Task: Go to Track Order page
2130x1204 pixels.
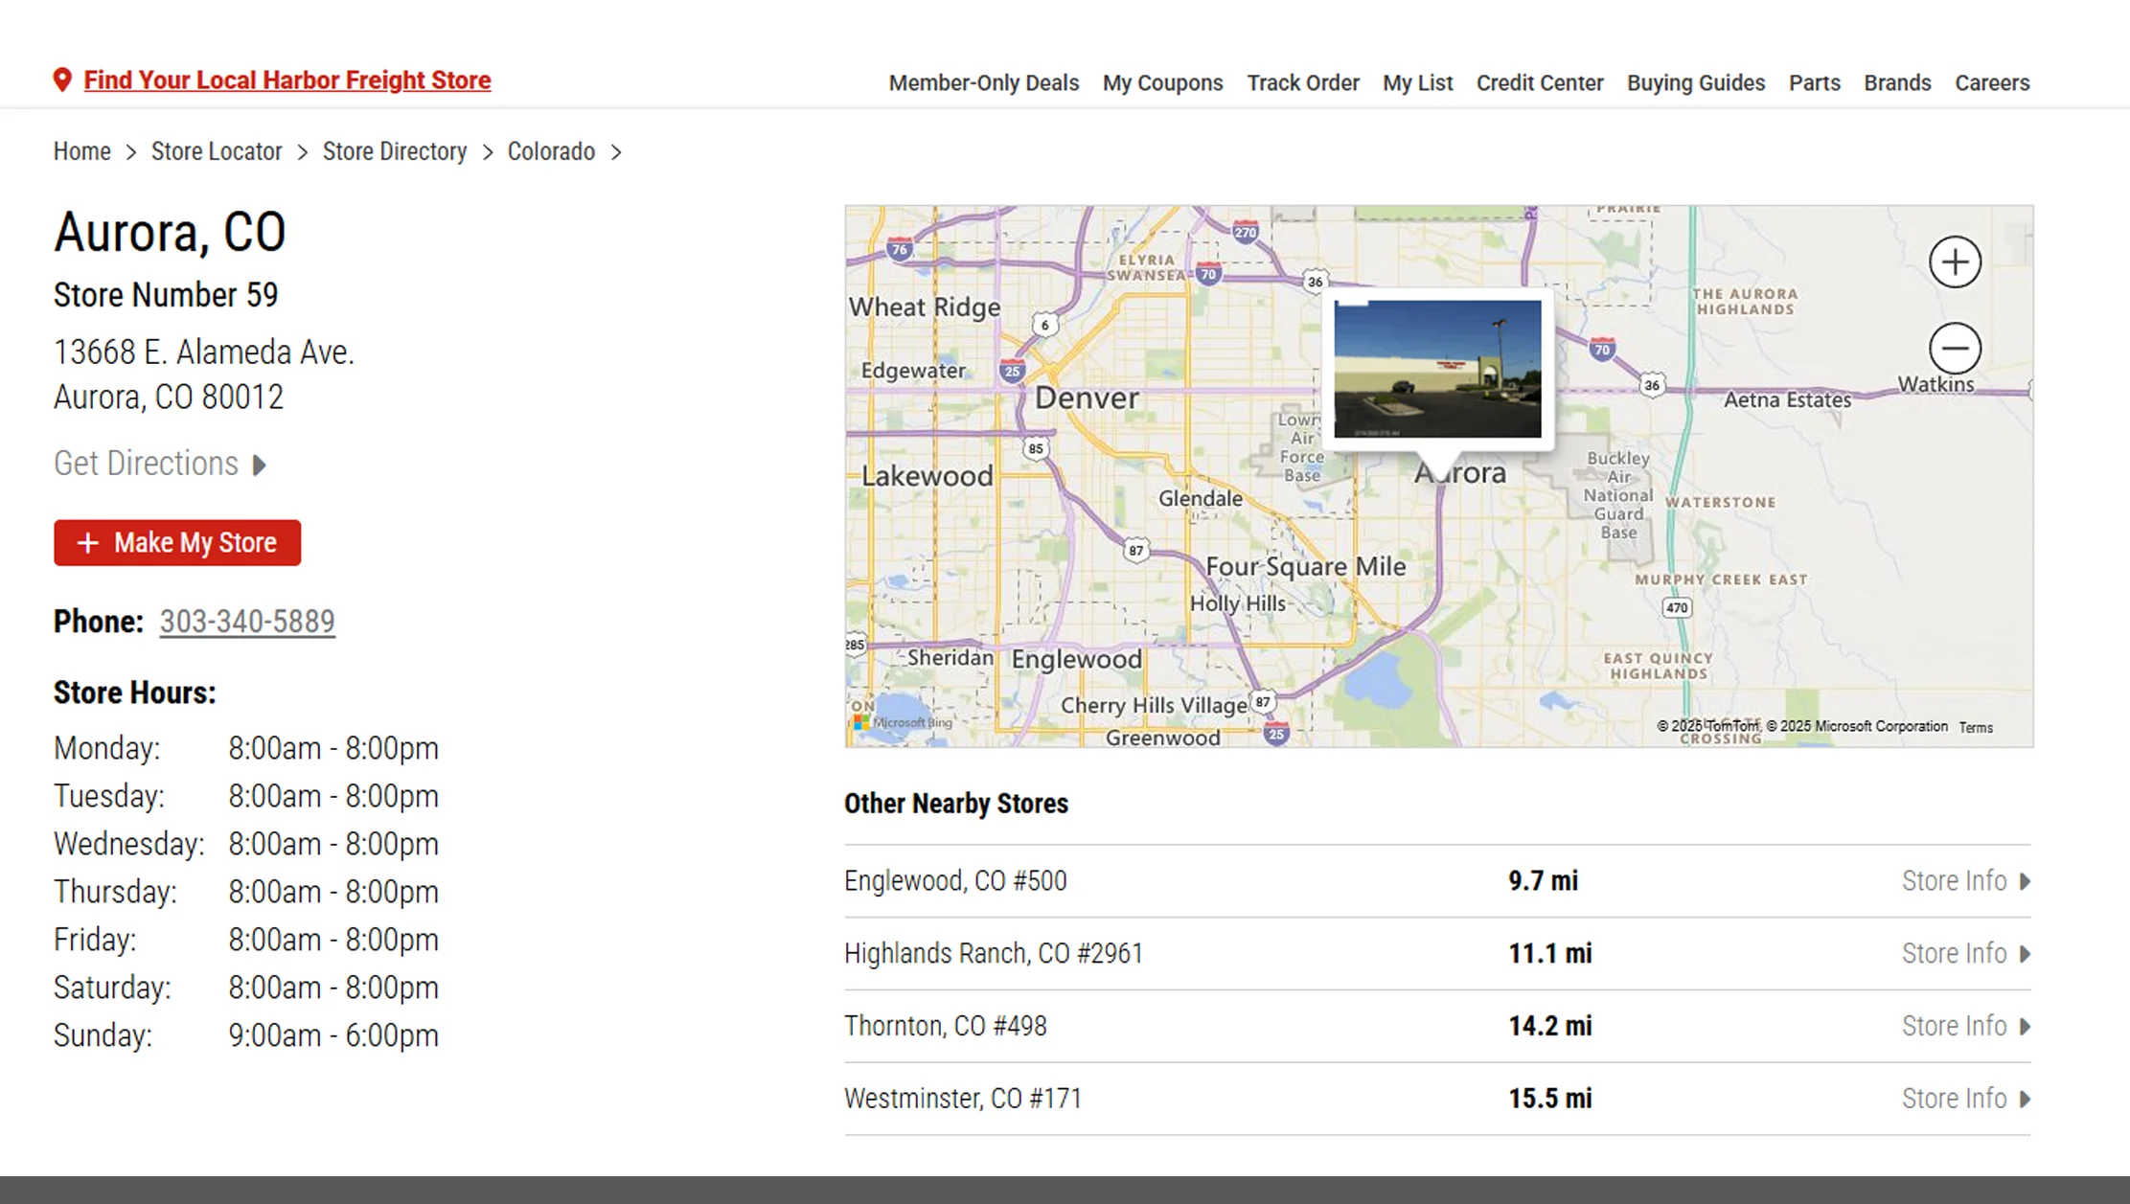Action: [1302, 83]
